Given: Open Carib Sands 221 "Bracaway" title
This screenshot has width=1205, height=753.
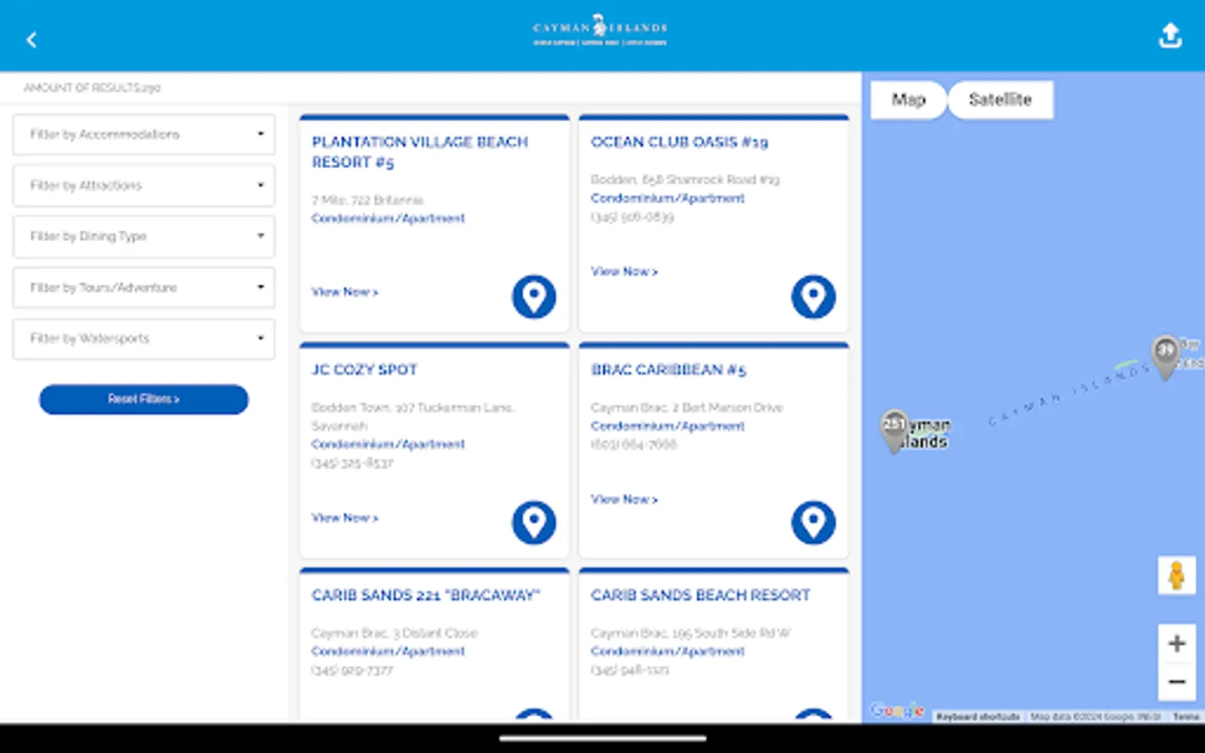Looking at the screenshot, I should click(x=426, y=596).
